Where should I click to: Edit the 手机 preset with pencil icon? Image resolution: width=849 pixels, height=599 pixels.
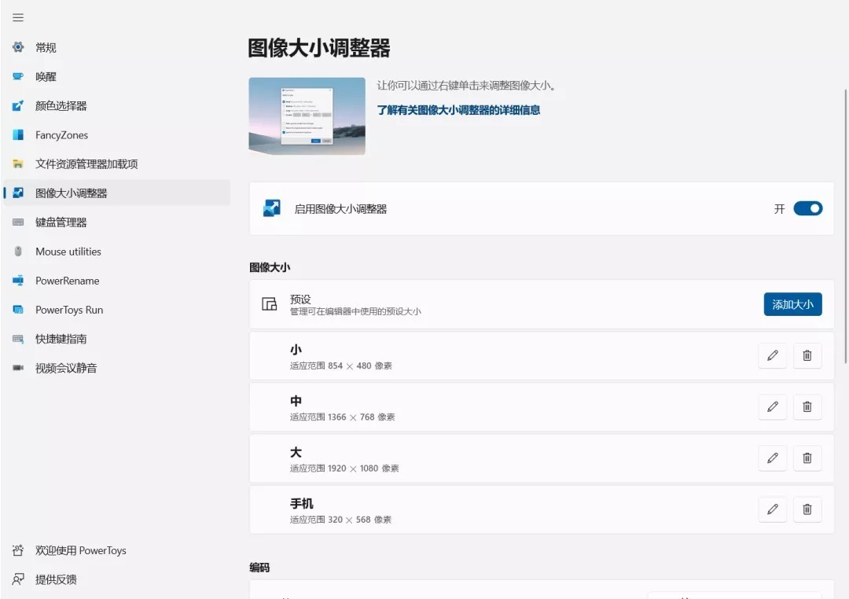pyautogui.click(x=772, y=509)
